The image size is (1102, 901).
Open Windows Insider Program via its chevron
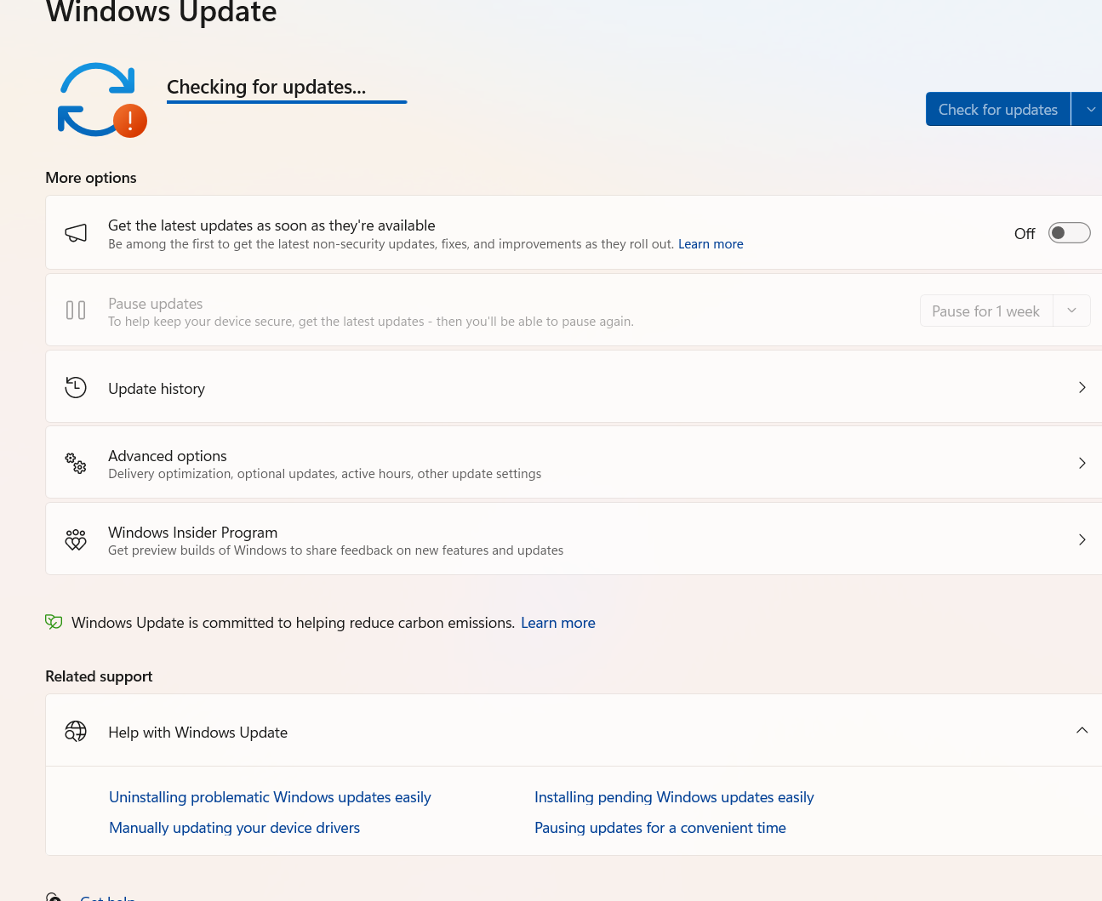point(1082,539)
